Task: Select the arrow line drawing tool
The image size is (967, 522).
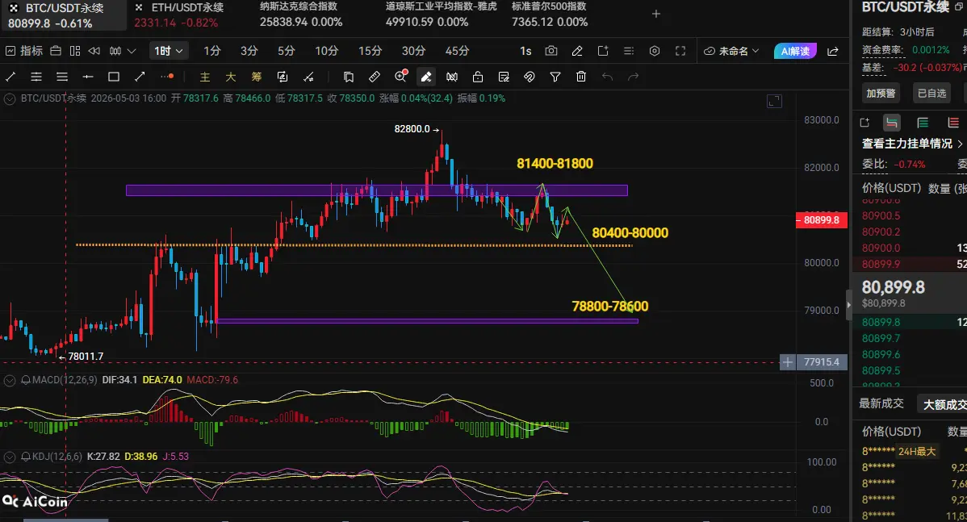Action: pos(140,77)
